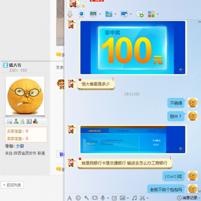This screenshot has width=201, height=201.
Task: Click the orange avatar picture of 钱八爷
Action: (x=25, y=96)
